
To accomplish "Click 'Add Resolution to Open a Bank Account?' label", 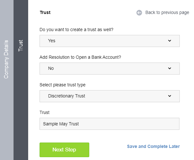I will click(x=80, y=57).
